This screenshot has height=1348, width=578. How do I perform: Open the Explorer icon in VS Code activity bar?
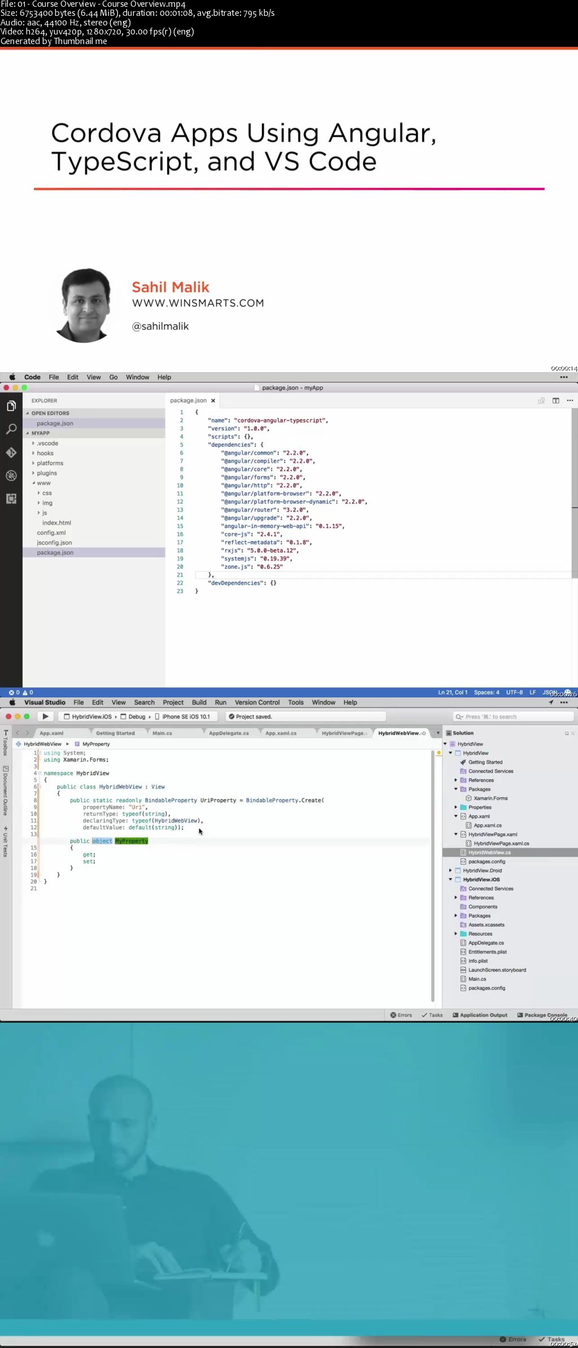tap(11, 406)
